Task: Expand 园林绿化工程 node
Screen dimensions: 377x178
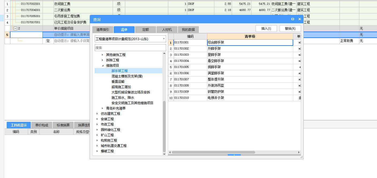Action: [x=97, y=130]
